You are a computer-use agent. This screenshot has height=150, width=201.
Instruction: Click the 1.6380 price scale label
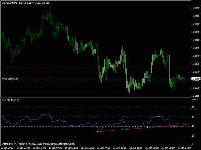coord(196,24)
